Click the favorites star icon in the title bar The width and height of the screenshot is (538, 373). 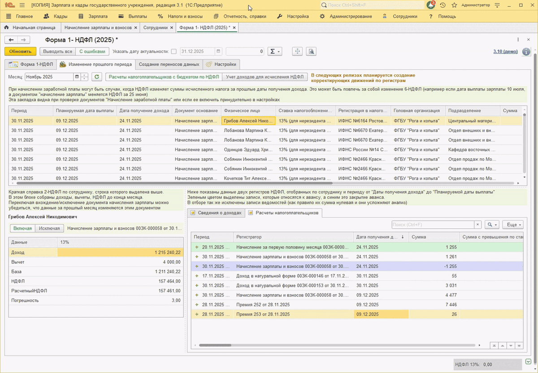click(454, 5)
